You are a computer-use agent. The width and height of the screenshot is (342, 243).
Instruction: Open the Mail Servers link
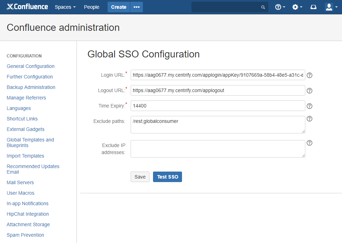tap(20, 182)
